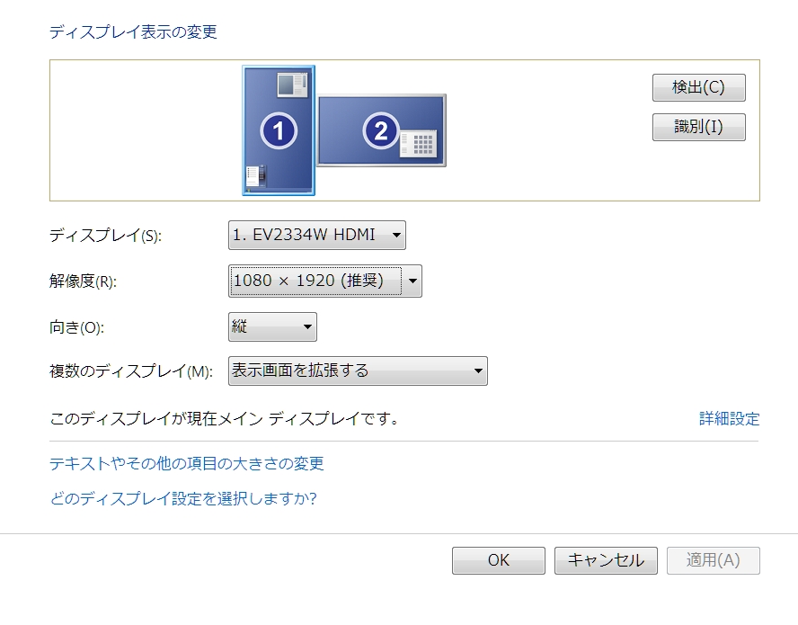Image resolution: width=798 pixels, height=625 pixels.
Task: Select the landscape monitor 2 thumbnail
Action: [x=381, y=130]
